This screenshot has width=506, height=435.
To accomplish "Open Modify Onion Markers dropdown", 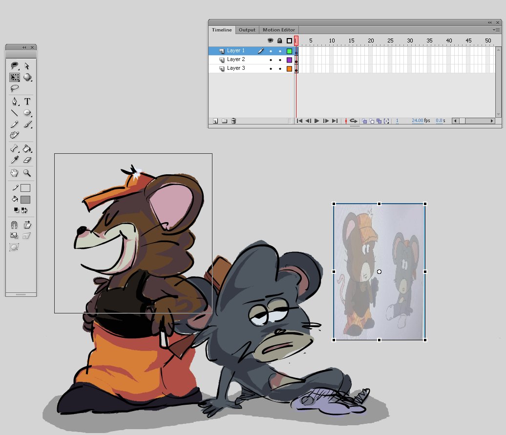I will 386,121.
